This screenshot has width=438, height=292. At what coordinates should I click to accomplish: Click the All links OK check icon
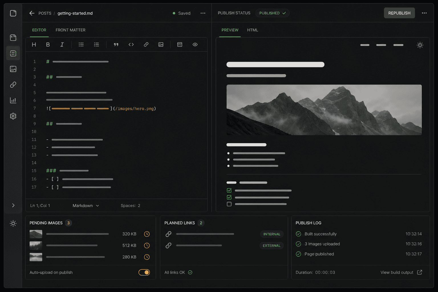190,272
